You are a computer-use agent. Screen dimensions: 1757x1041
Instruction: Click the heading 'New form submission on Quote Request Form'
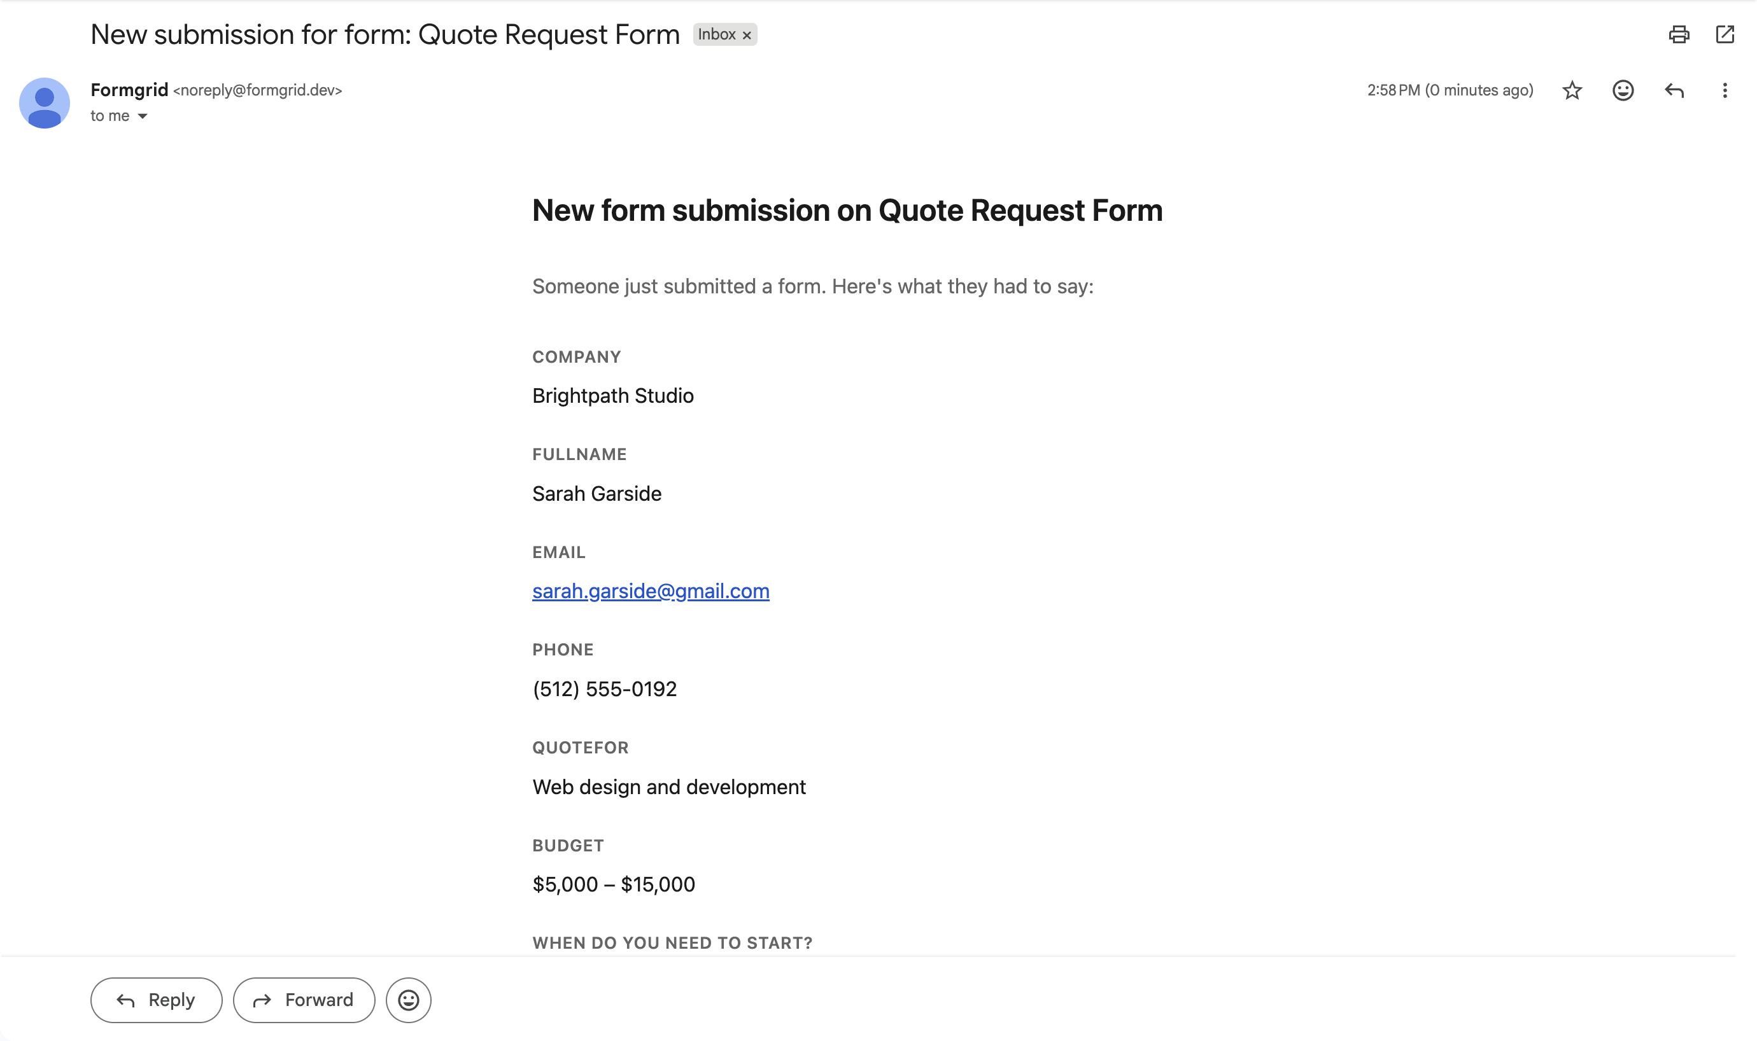pos(847,211)
